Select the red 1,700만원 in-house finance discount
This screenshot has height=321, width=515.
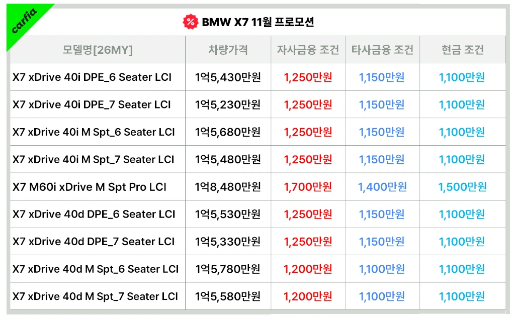coord(308,187)
